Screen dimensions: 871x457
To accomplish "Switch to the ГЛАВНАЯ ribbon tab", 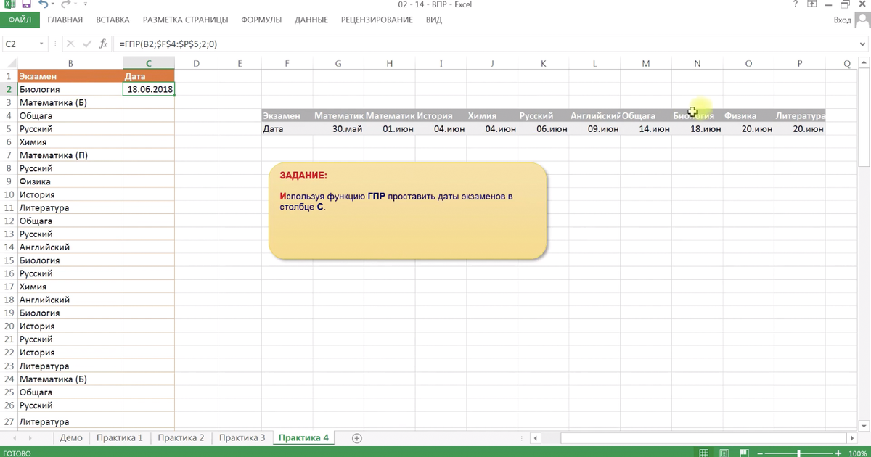I will (x=65, y=20).
